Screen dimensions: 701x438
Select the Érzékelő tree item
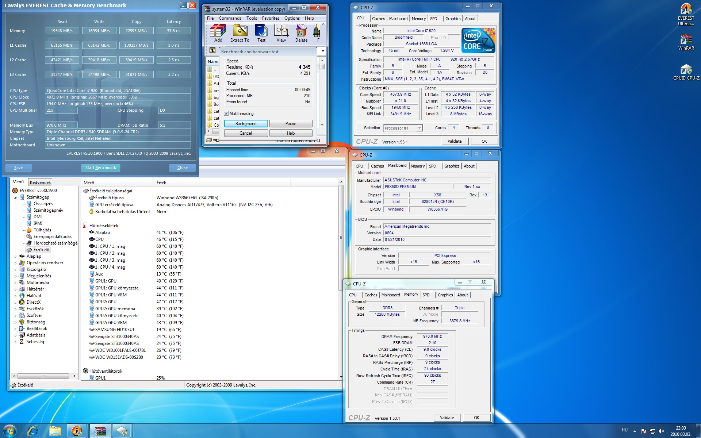41,250
